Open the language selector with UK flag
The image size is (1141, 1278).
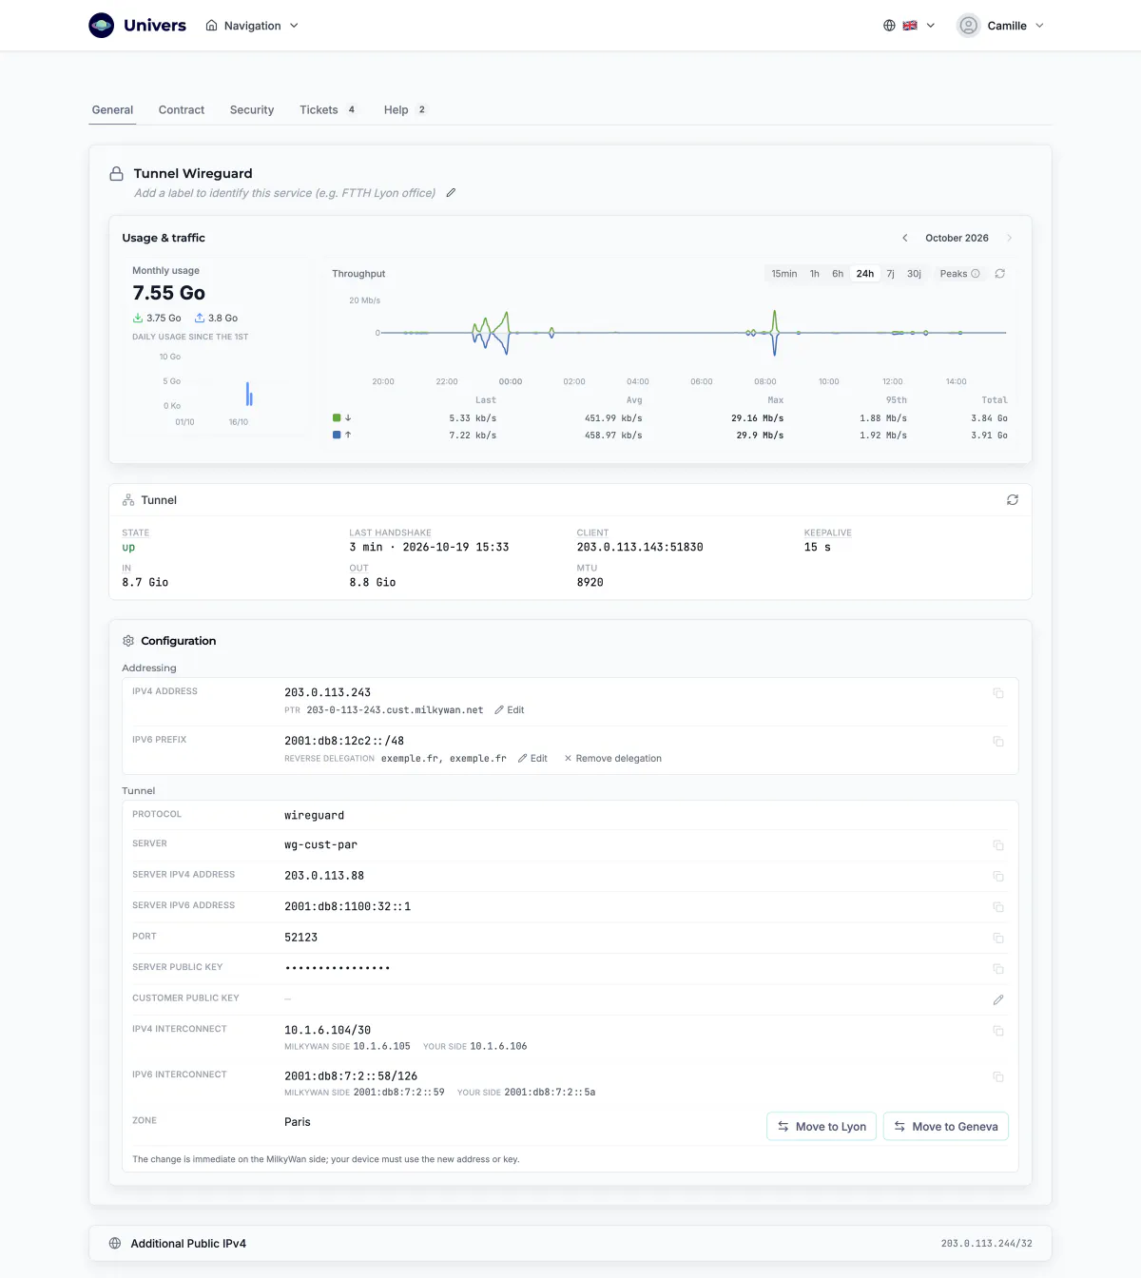pyautogui.click(x=909, y=26)
